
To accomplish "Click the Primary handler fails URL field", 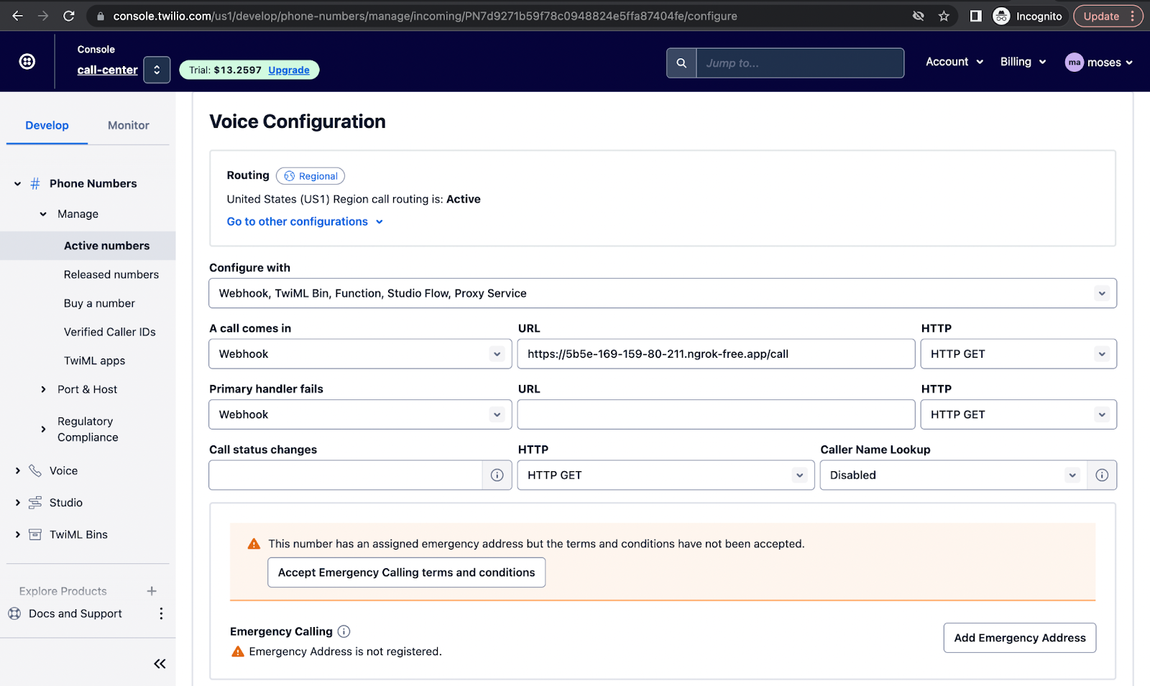I will coord(716,414).
